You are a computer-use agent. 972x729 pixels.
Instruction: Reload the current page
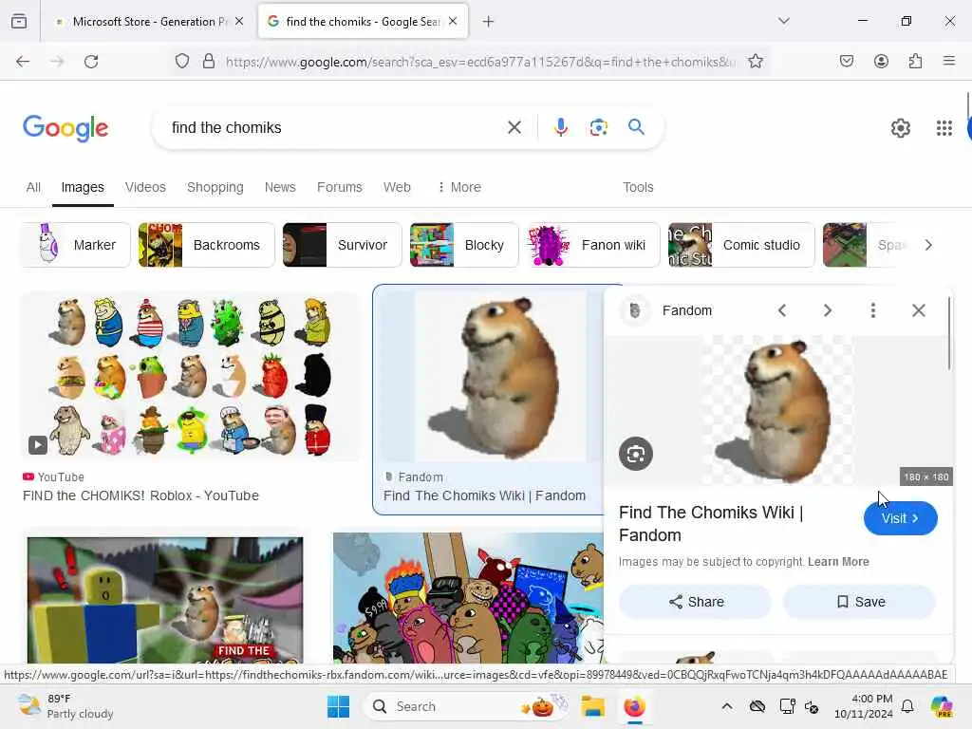click(x=91, y=62)
